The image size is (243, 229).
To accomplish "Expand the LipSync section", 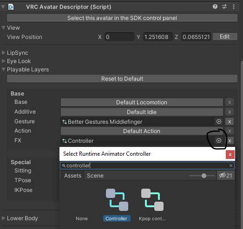I will pos(3,53).
